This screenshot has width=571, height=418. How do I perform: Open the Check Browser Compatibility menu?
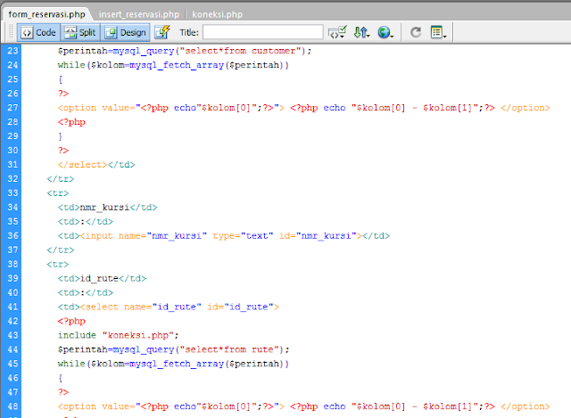337,32
